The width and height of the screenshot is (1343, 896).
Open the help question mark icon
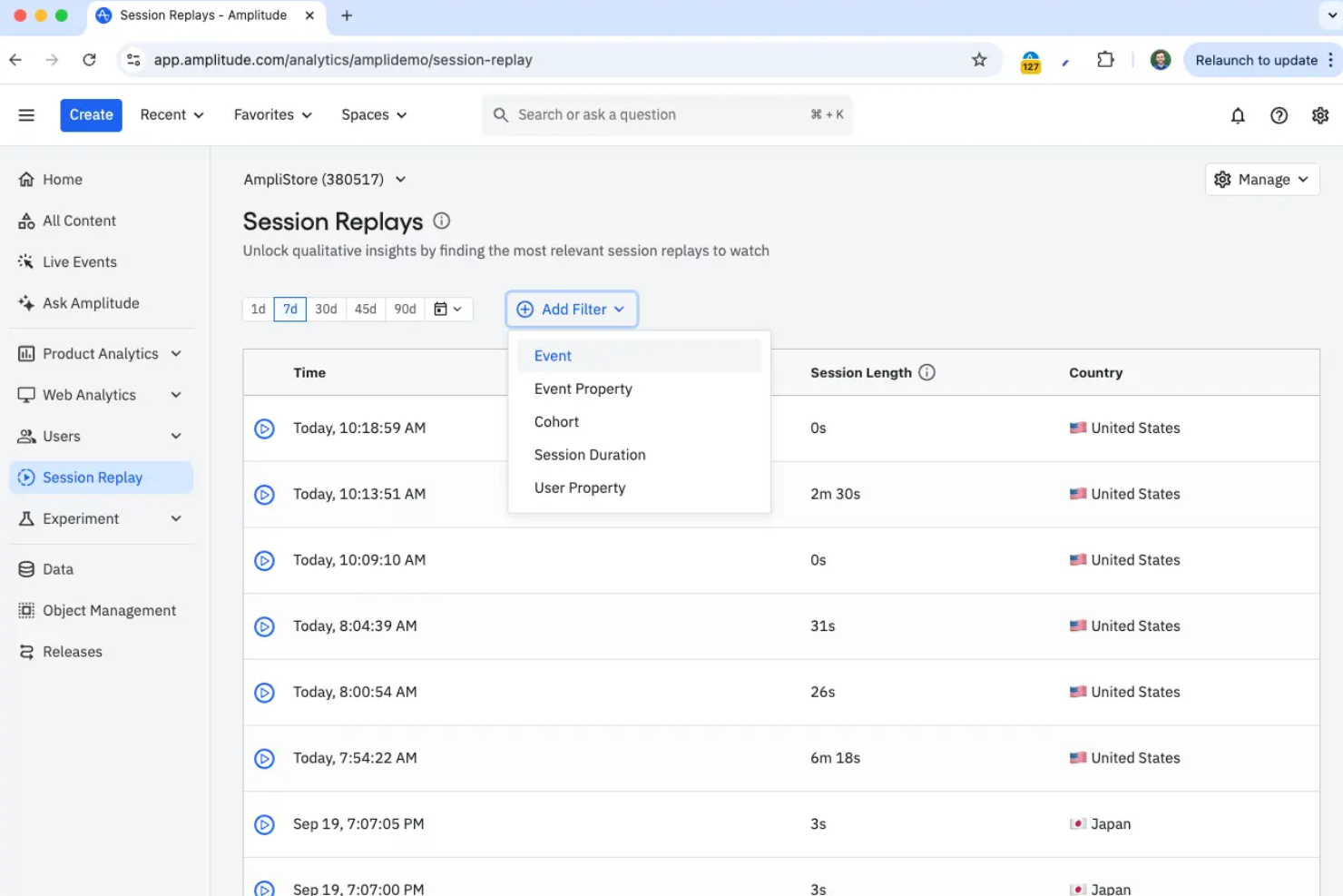coord(1279,115)
